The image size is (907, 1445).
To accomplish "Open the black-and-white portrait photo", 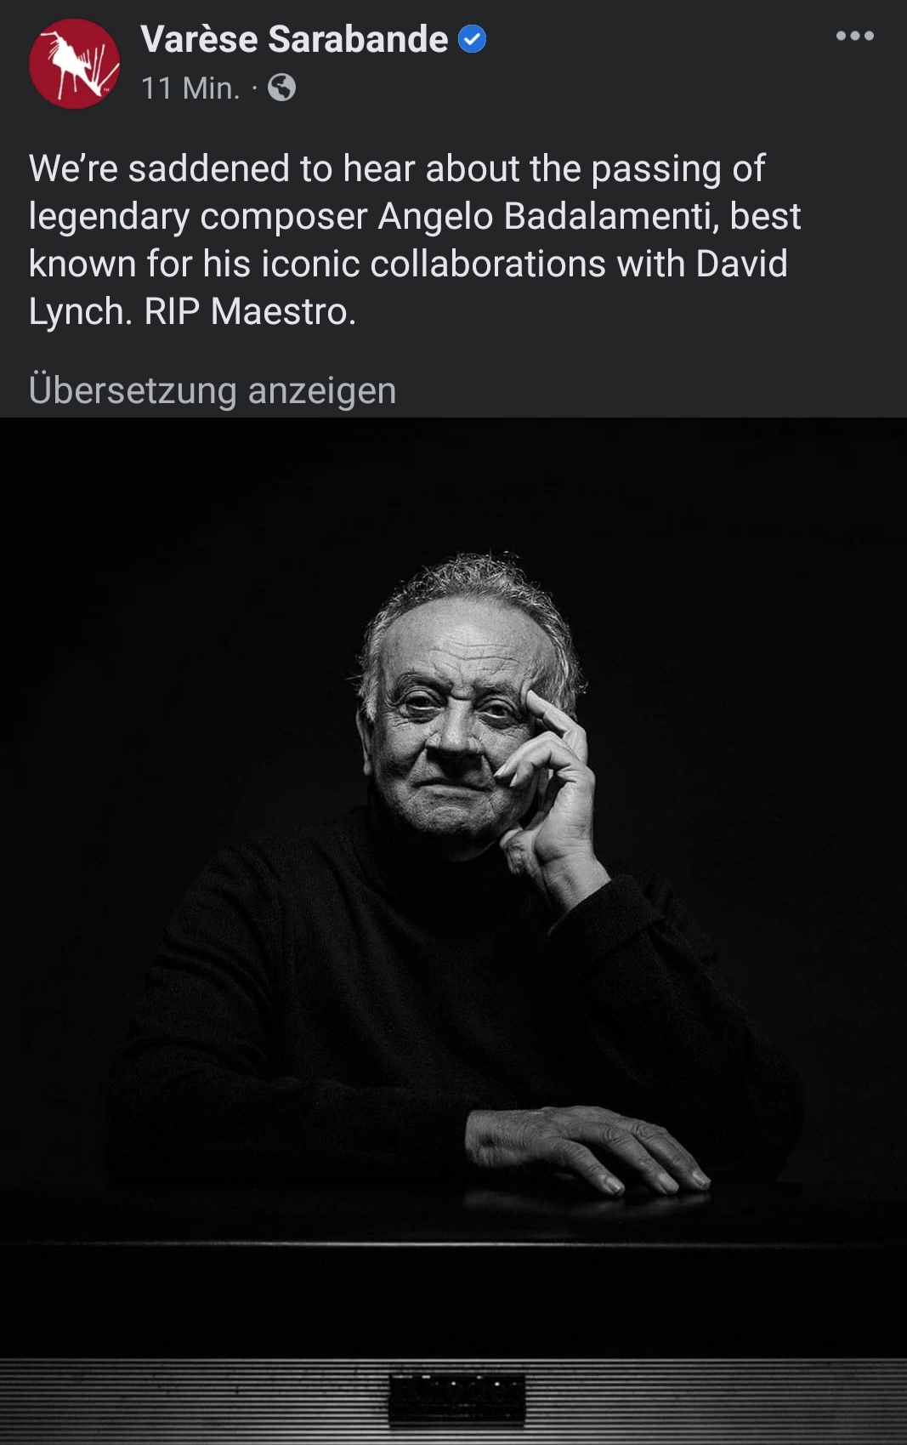I will [453, 930].
